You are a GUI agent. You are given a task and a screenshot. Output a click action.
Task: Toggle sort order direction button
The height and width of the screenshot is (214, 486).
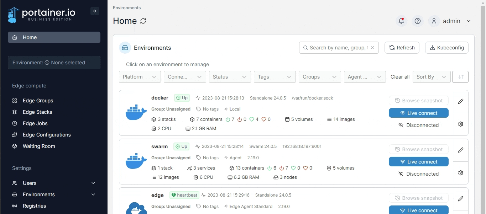460,77
